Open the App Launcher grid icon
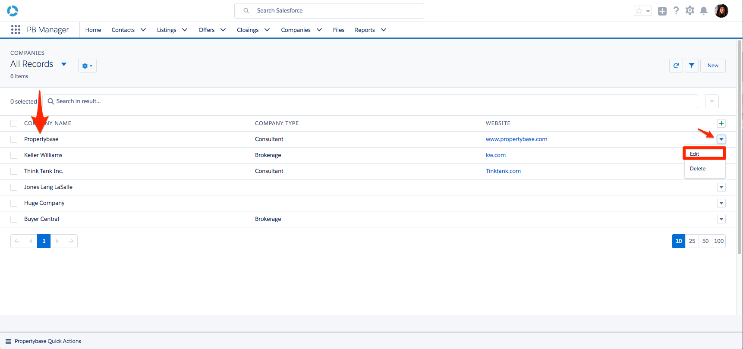Screen dimensions: 743x349 pyautogui.click(x=16, y=29)
